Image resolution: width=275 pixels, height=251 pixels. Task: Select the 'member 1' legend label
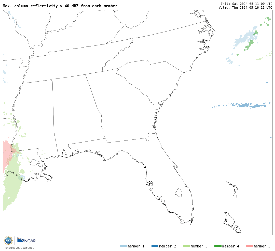click(x=136, y=246)
